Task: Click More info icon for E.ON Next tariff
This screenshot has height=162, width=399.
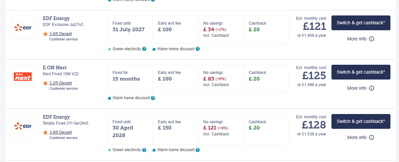Action: pos(372,88)
